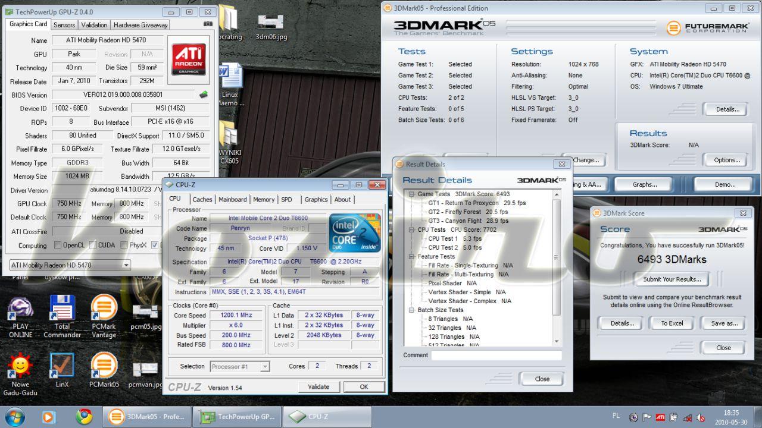This screenshot has width=762, height=428.
Task: Click the OK button in CPU-Z
Action: click(x=364, y=386)
